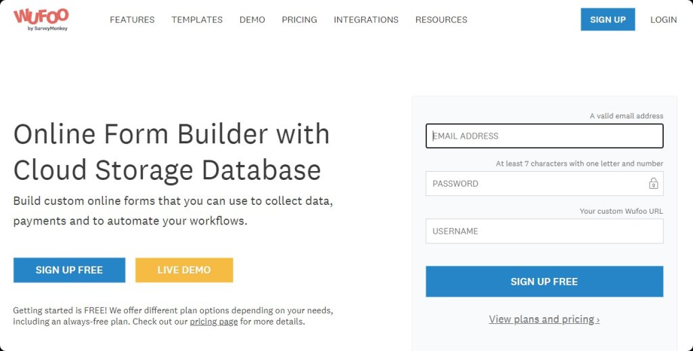
Task: Select Integrations in the navigation
Action: 366,20
